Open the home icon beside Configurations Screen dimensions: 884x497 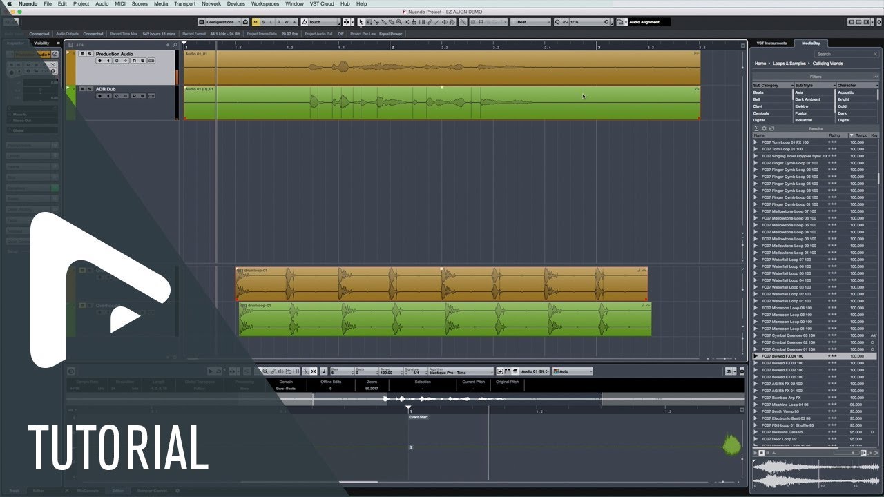pos(246,22)
